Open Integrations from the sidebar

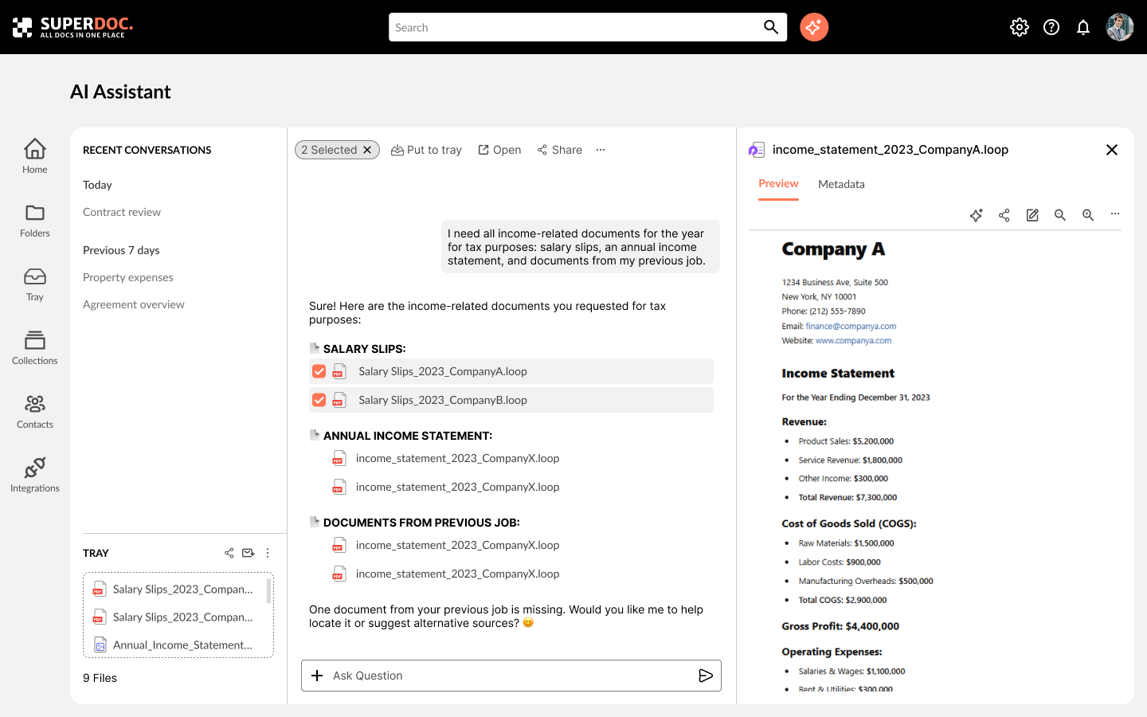pos(35,475)
